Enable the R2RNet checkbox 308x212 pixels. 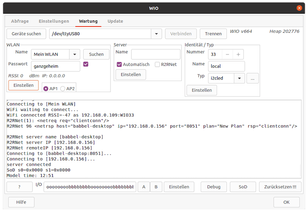(x=158, y=64)
